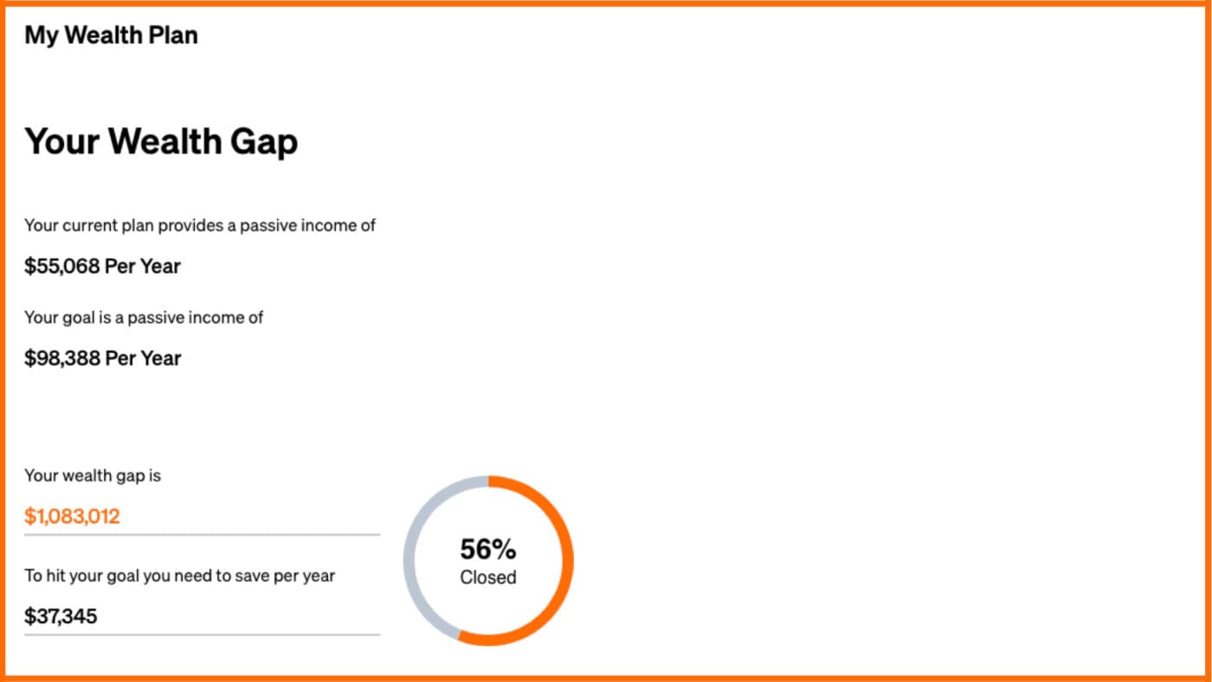The height and width of the screenshot is (682, 1212).
Task: Click the underline beneath the wealth gap amount
Action: point(202,535)
